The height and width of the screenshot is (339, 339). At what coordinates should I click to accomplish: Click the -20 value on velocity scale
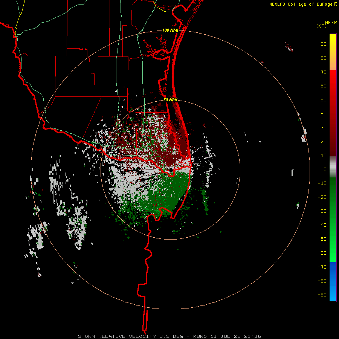point(322,197)
